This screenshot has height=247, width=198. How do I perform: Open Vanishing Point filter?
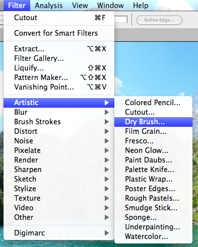[x=59, y=87]
